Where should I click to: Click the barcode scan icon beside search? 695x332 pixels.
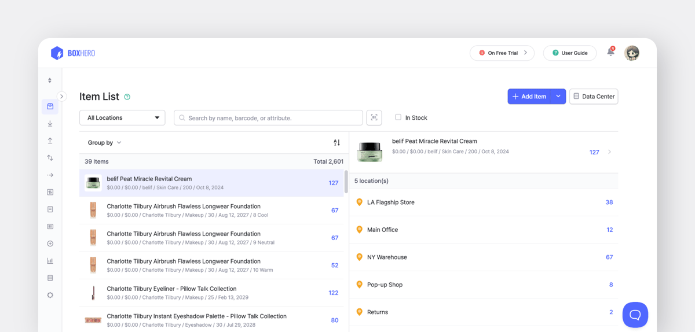click(x=374, y=117)
